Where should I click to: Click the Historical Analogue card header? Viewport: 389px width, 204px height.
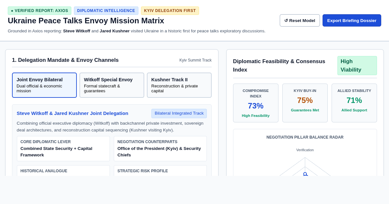44,171
